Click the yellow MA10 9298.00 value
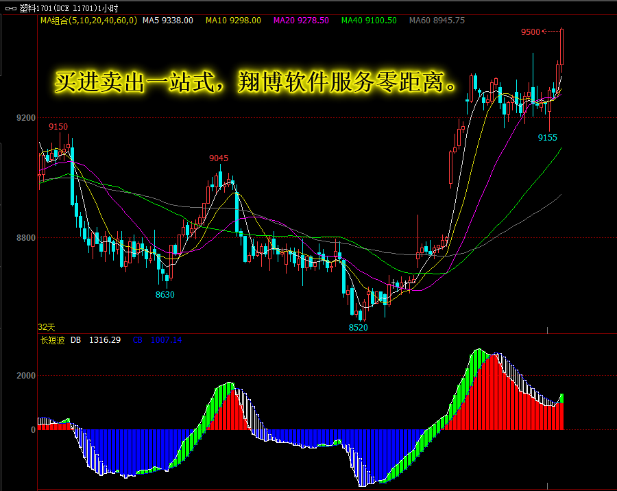The height and width of the screenshot is (491, 617). 233,21
